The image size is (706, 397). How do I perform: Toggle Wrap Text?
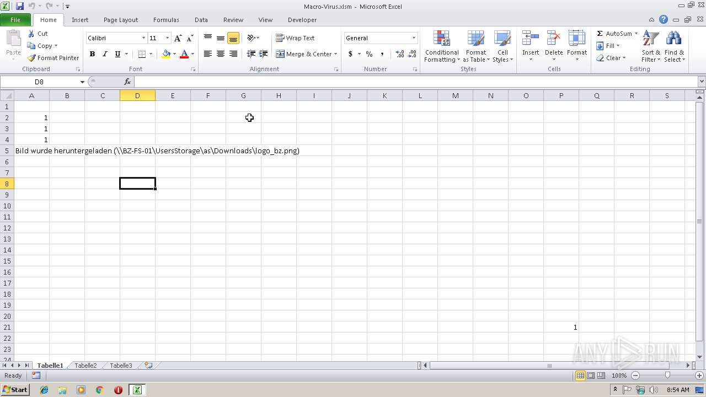click(x=295, y=38)
